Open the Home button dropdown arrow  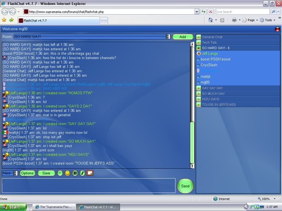pos(216,20)
